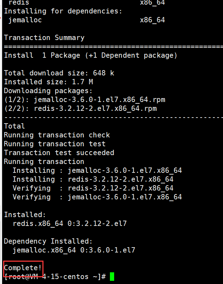Click the 'Dependency Installed:' heading
The height and width of the screenshot is (284, 223).
coord(48,242)
